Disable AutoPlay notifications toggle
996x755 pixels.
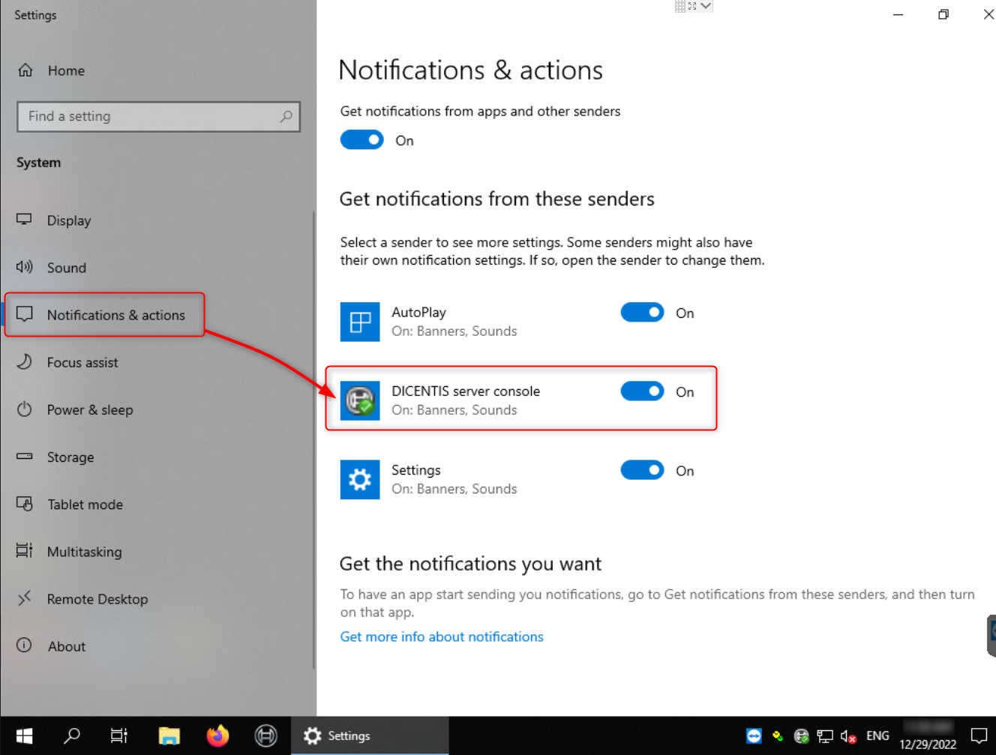tap(642, 313)
